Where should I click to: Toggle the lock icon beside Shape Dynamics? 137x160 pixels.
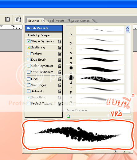(60, 41)
